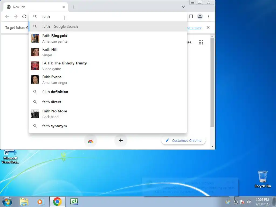Open Chrome three-dot menu
276x207 pixels.
pos(209,16)
